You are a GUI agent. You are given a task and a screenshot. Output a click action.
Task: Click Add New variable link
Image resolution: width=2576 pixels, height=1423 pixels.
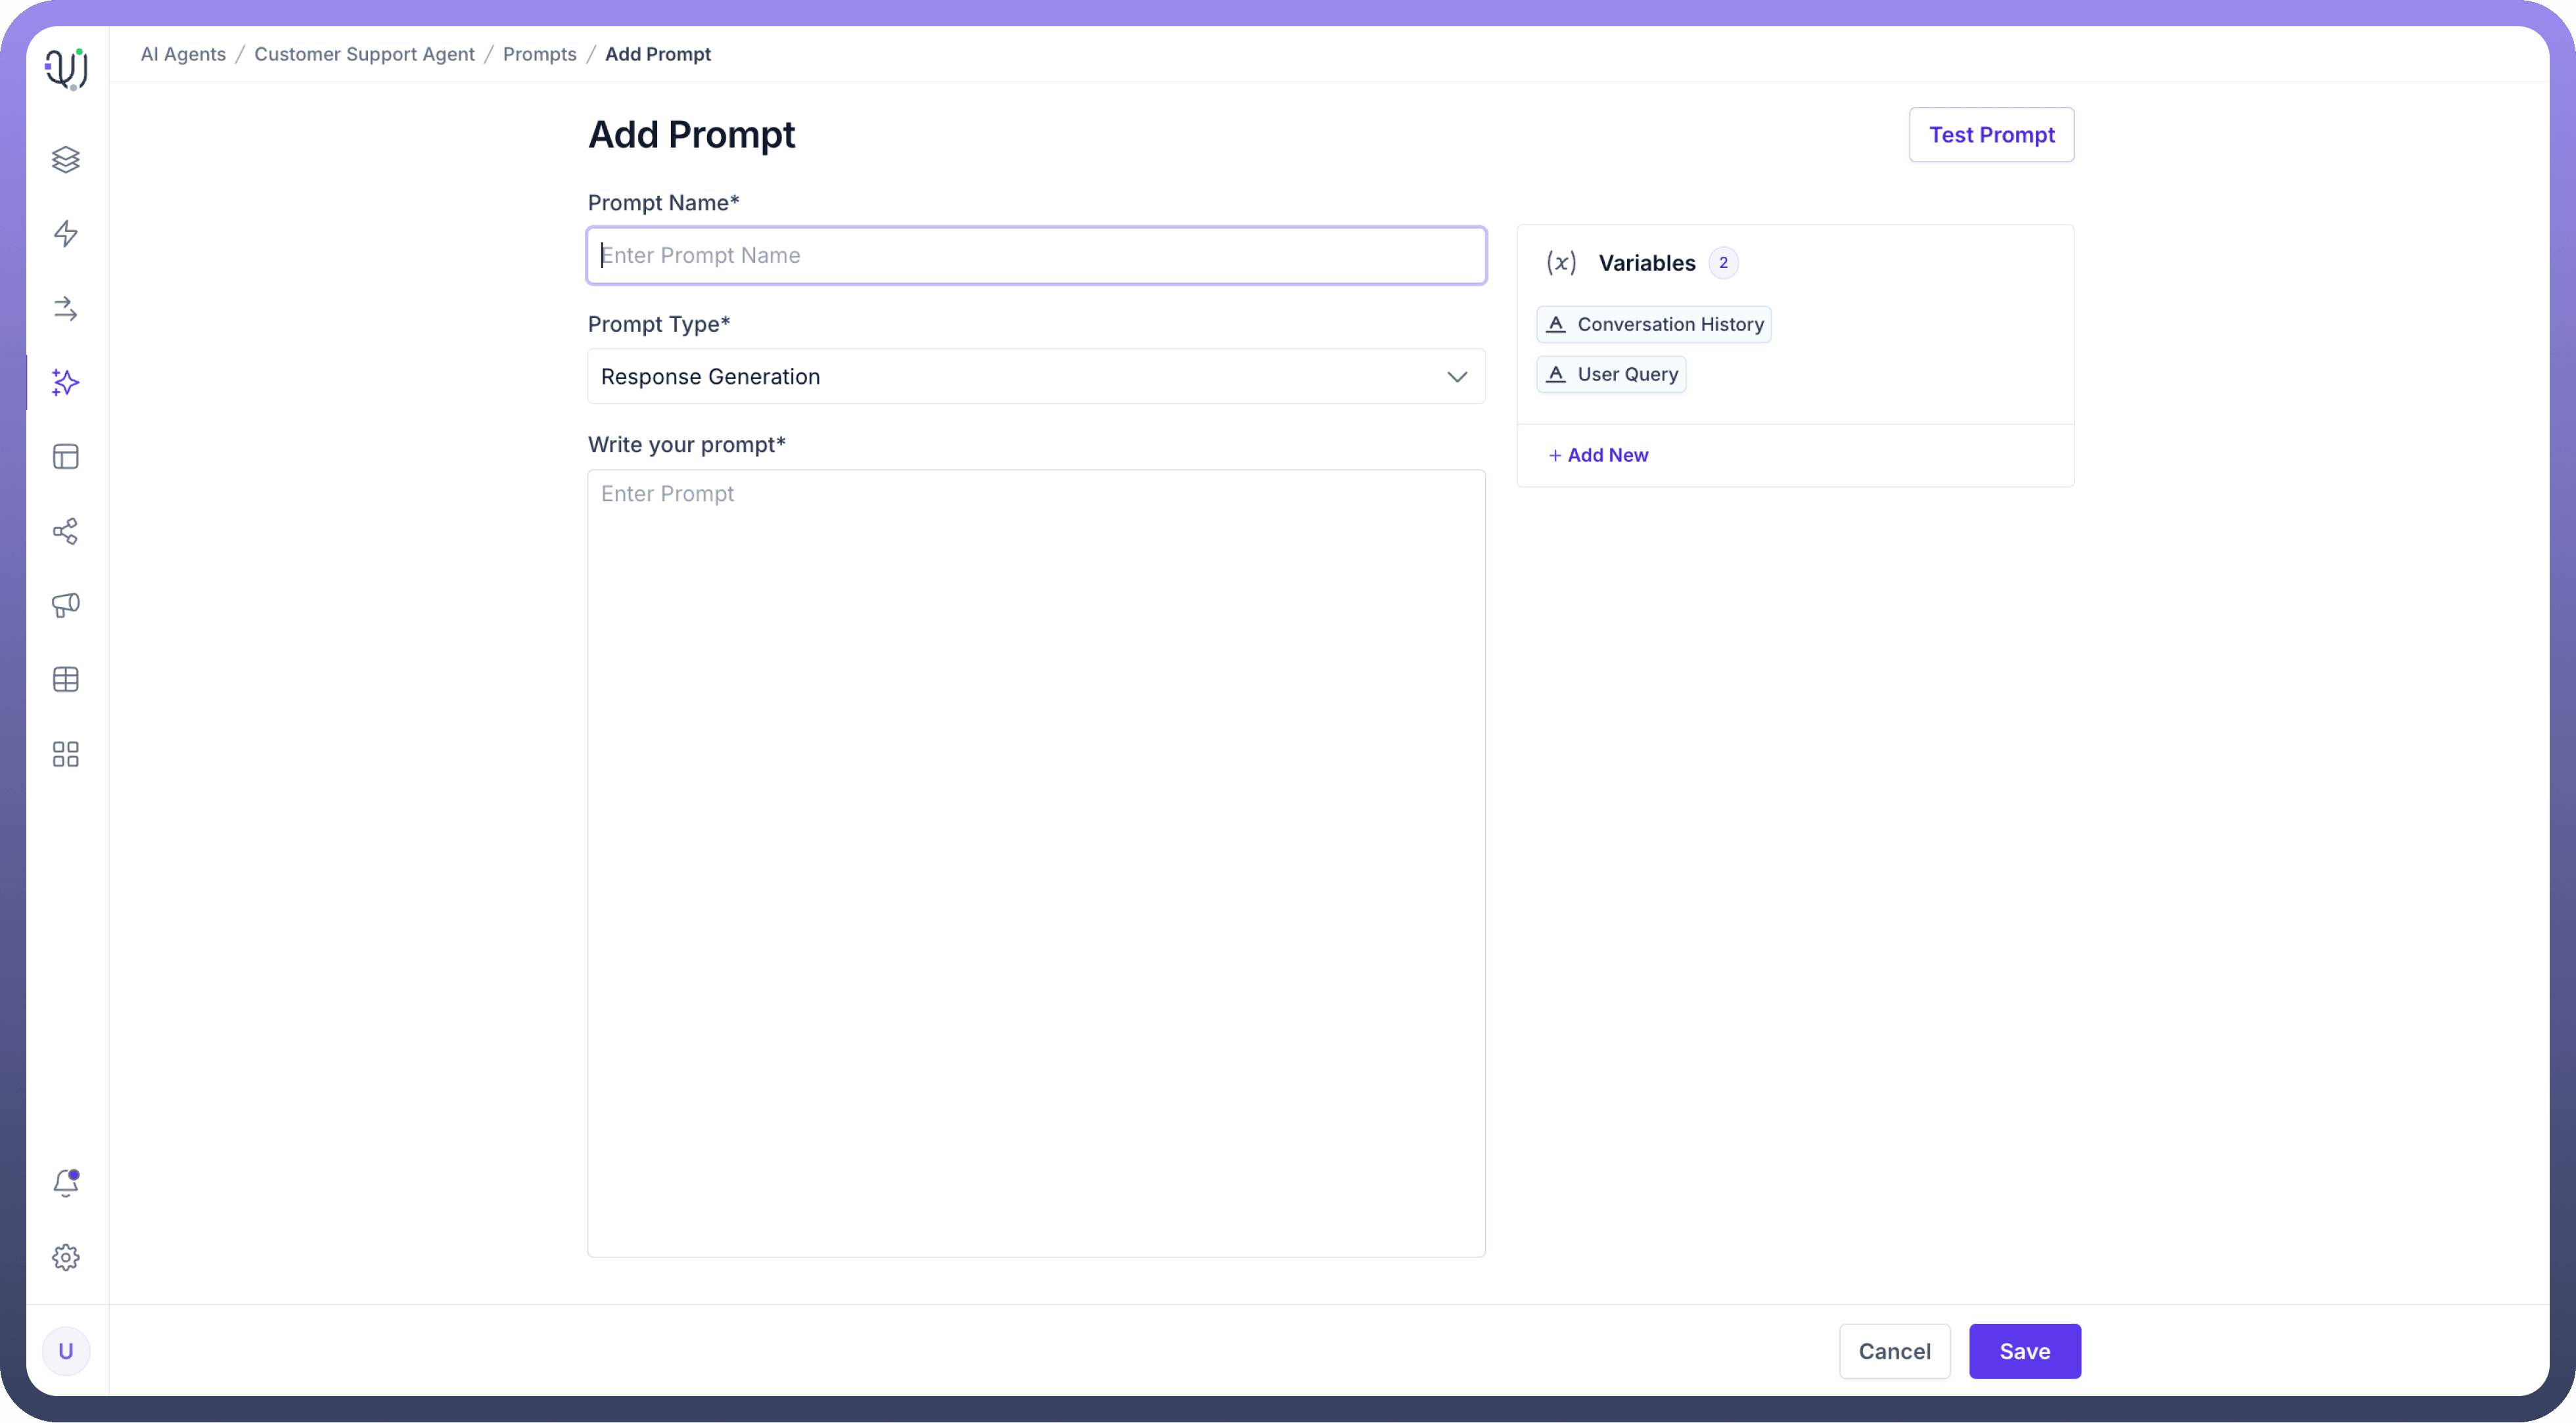pyautogui.click(x=1598, y=455)
